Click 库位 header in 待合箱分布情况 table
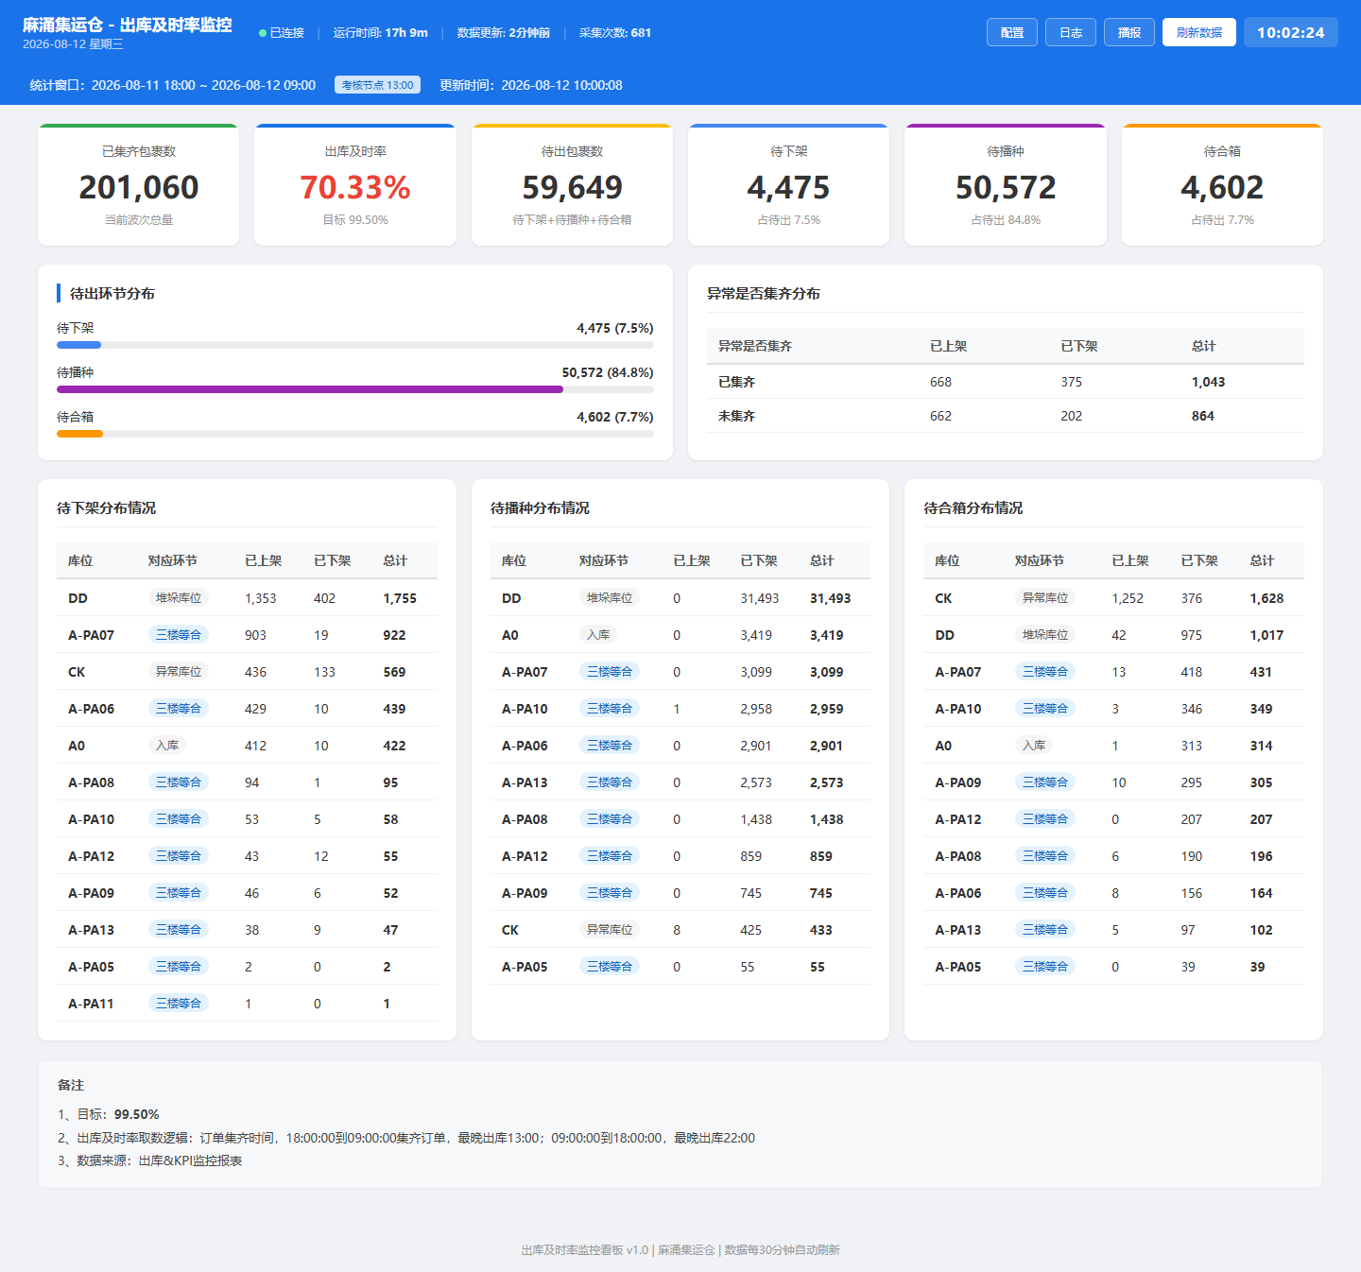The image size is (1361, 1272). pos(947,560)
